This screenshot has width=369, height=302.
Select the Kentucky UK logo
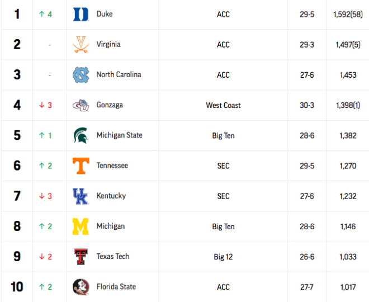click(x=81, y=196)
